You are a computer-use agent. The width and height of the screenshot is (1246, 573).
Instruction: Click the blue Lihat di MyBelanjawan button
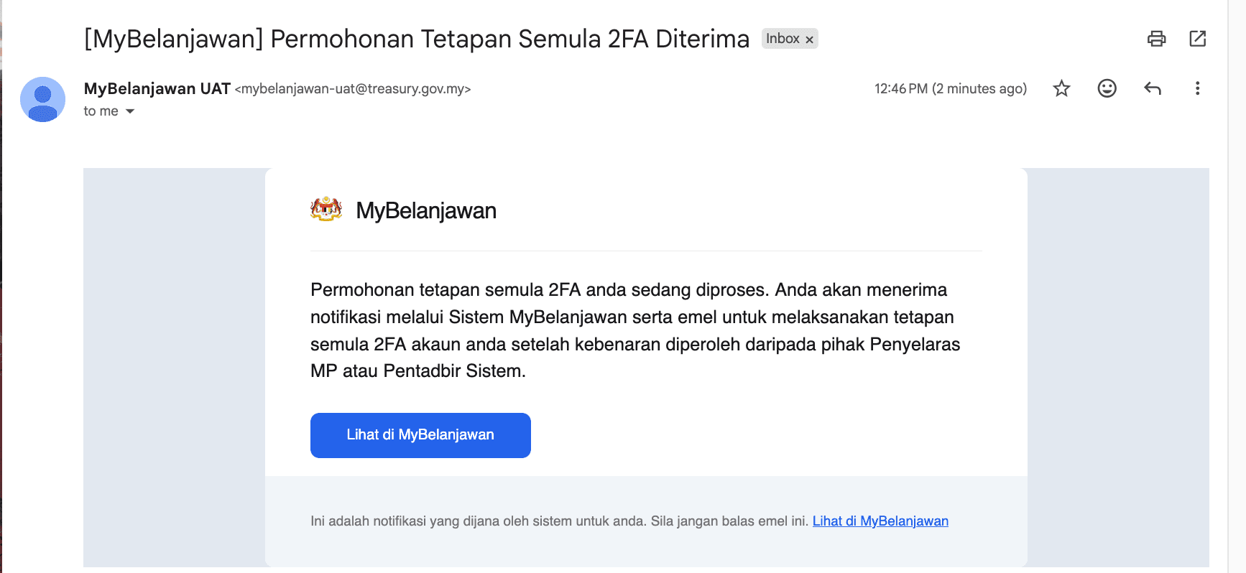420,435
